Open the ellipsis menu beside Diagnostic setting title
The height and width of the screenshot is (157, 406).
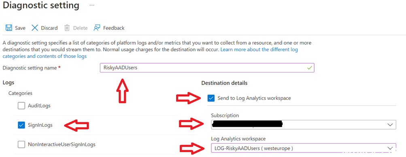coord(92,5)
